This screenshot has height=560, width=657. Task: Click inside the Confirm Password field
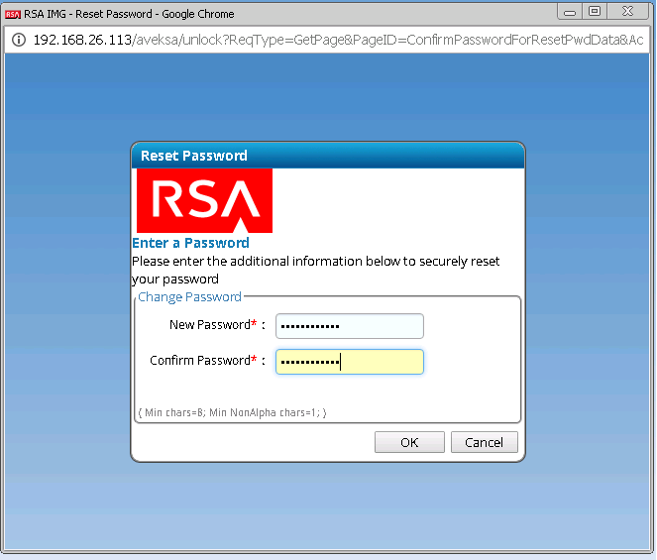pyautogui.click(x=349, y=362)
